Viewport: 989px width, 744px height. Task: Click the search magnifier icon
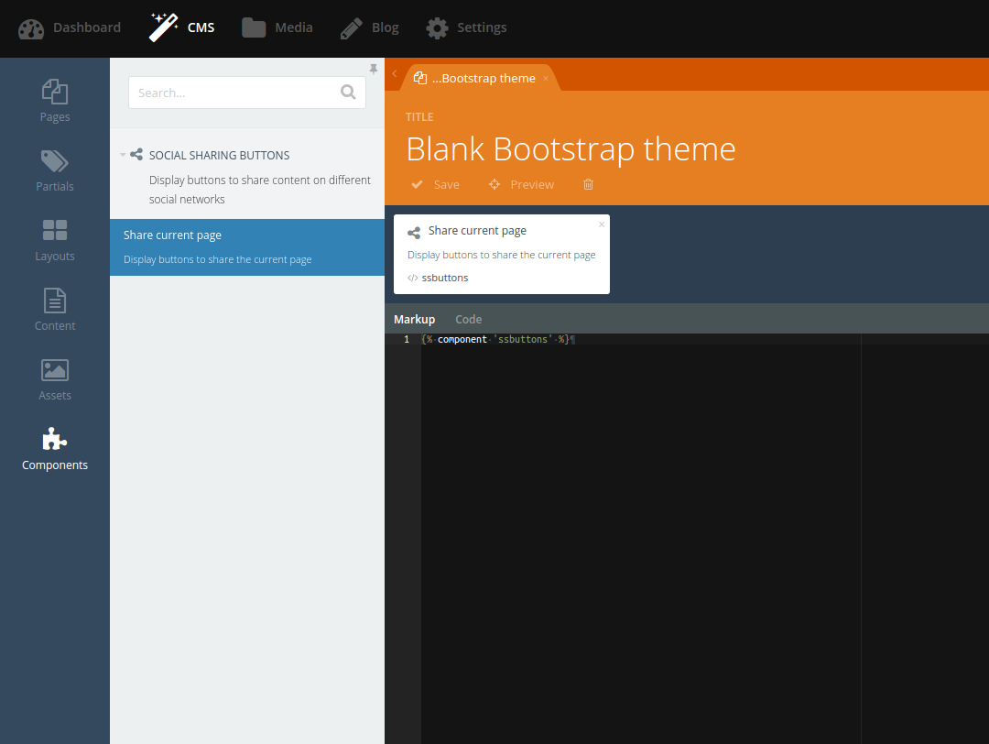[x=348, y=93]
